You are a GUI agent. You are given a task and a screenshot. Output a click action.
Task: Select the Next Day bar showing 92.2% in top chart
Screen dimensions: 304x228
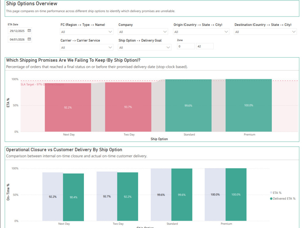pyautogui.click(x=68, y=107)
